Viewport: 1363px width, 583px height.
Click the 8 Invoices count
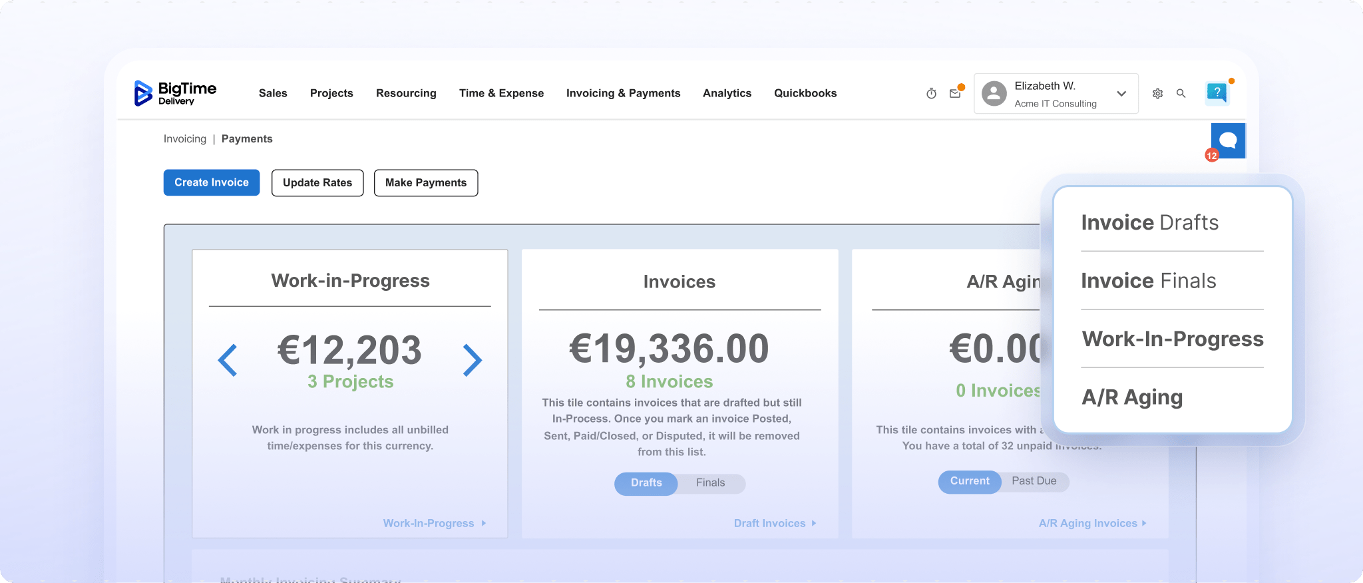(669, 381)
